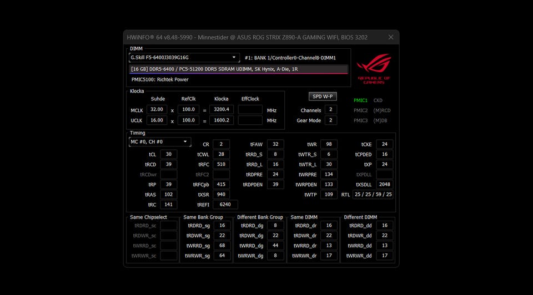The height and width of the screenshot is (295, 533).
Task: Click the tRC value 141
Action: coord(169,205)
